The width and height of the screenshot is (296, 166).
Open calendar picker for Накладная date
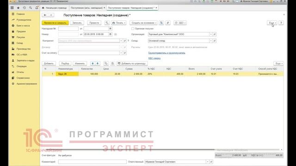(x=111, y=29)
